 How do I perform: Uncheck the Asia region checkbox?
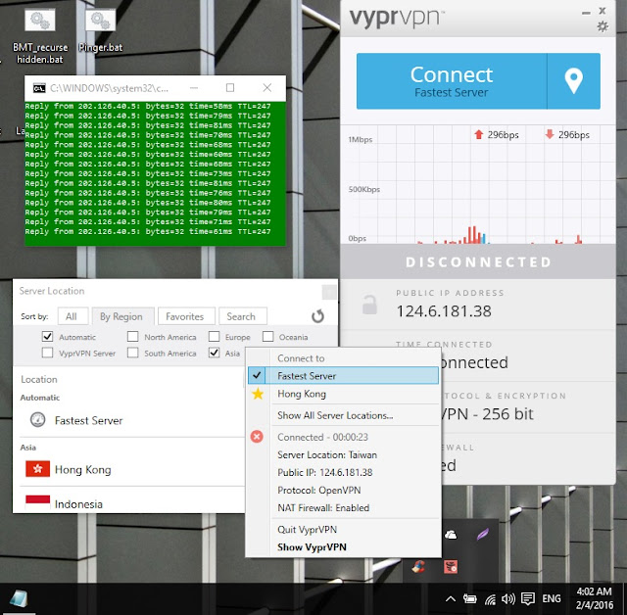pos(214,353)
